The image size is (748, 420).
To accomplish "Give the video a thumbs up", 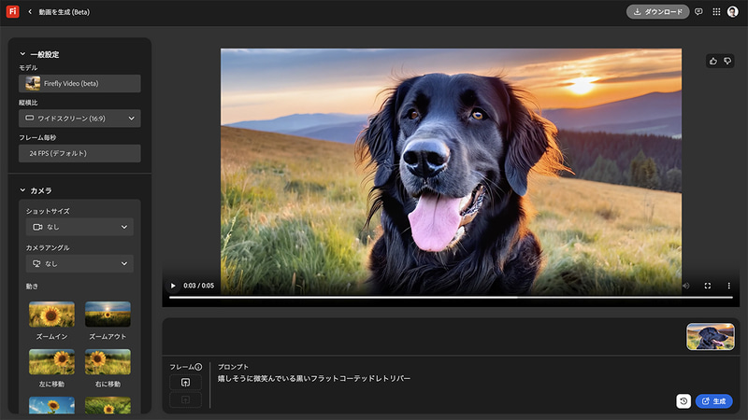I will (x=713, y=61).
